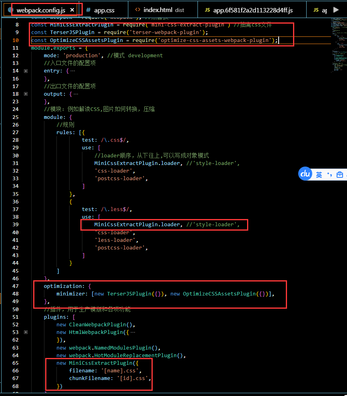Click TerserJSPlugin in the minimizer array

[x=129, y=294]
